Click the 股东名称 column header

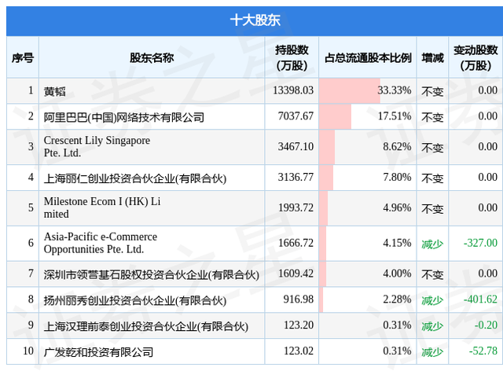point(151,57)
